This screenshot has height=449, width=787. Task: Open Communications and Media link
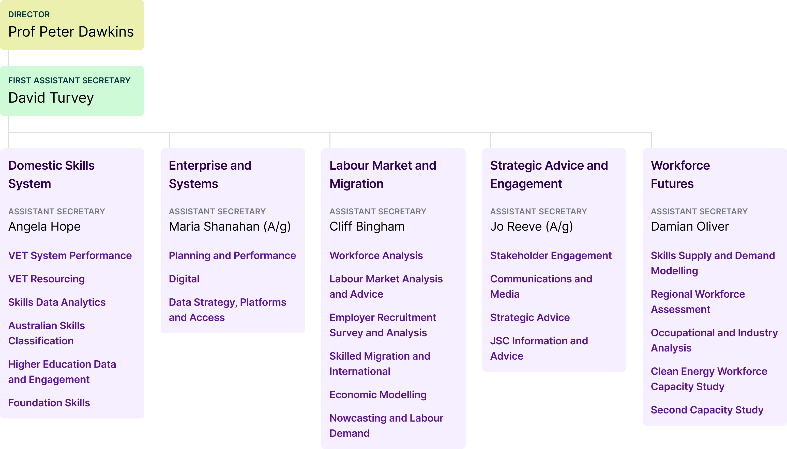coord(541,286)
